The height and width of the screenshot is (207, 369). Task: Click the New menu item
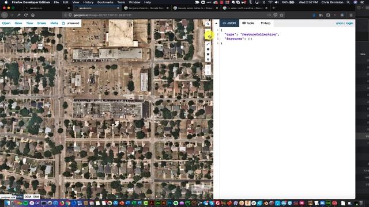point(29,23)
